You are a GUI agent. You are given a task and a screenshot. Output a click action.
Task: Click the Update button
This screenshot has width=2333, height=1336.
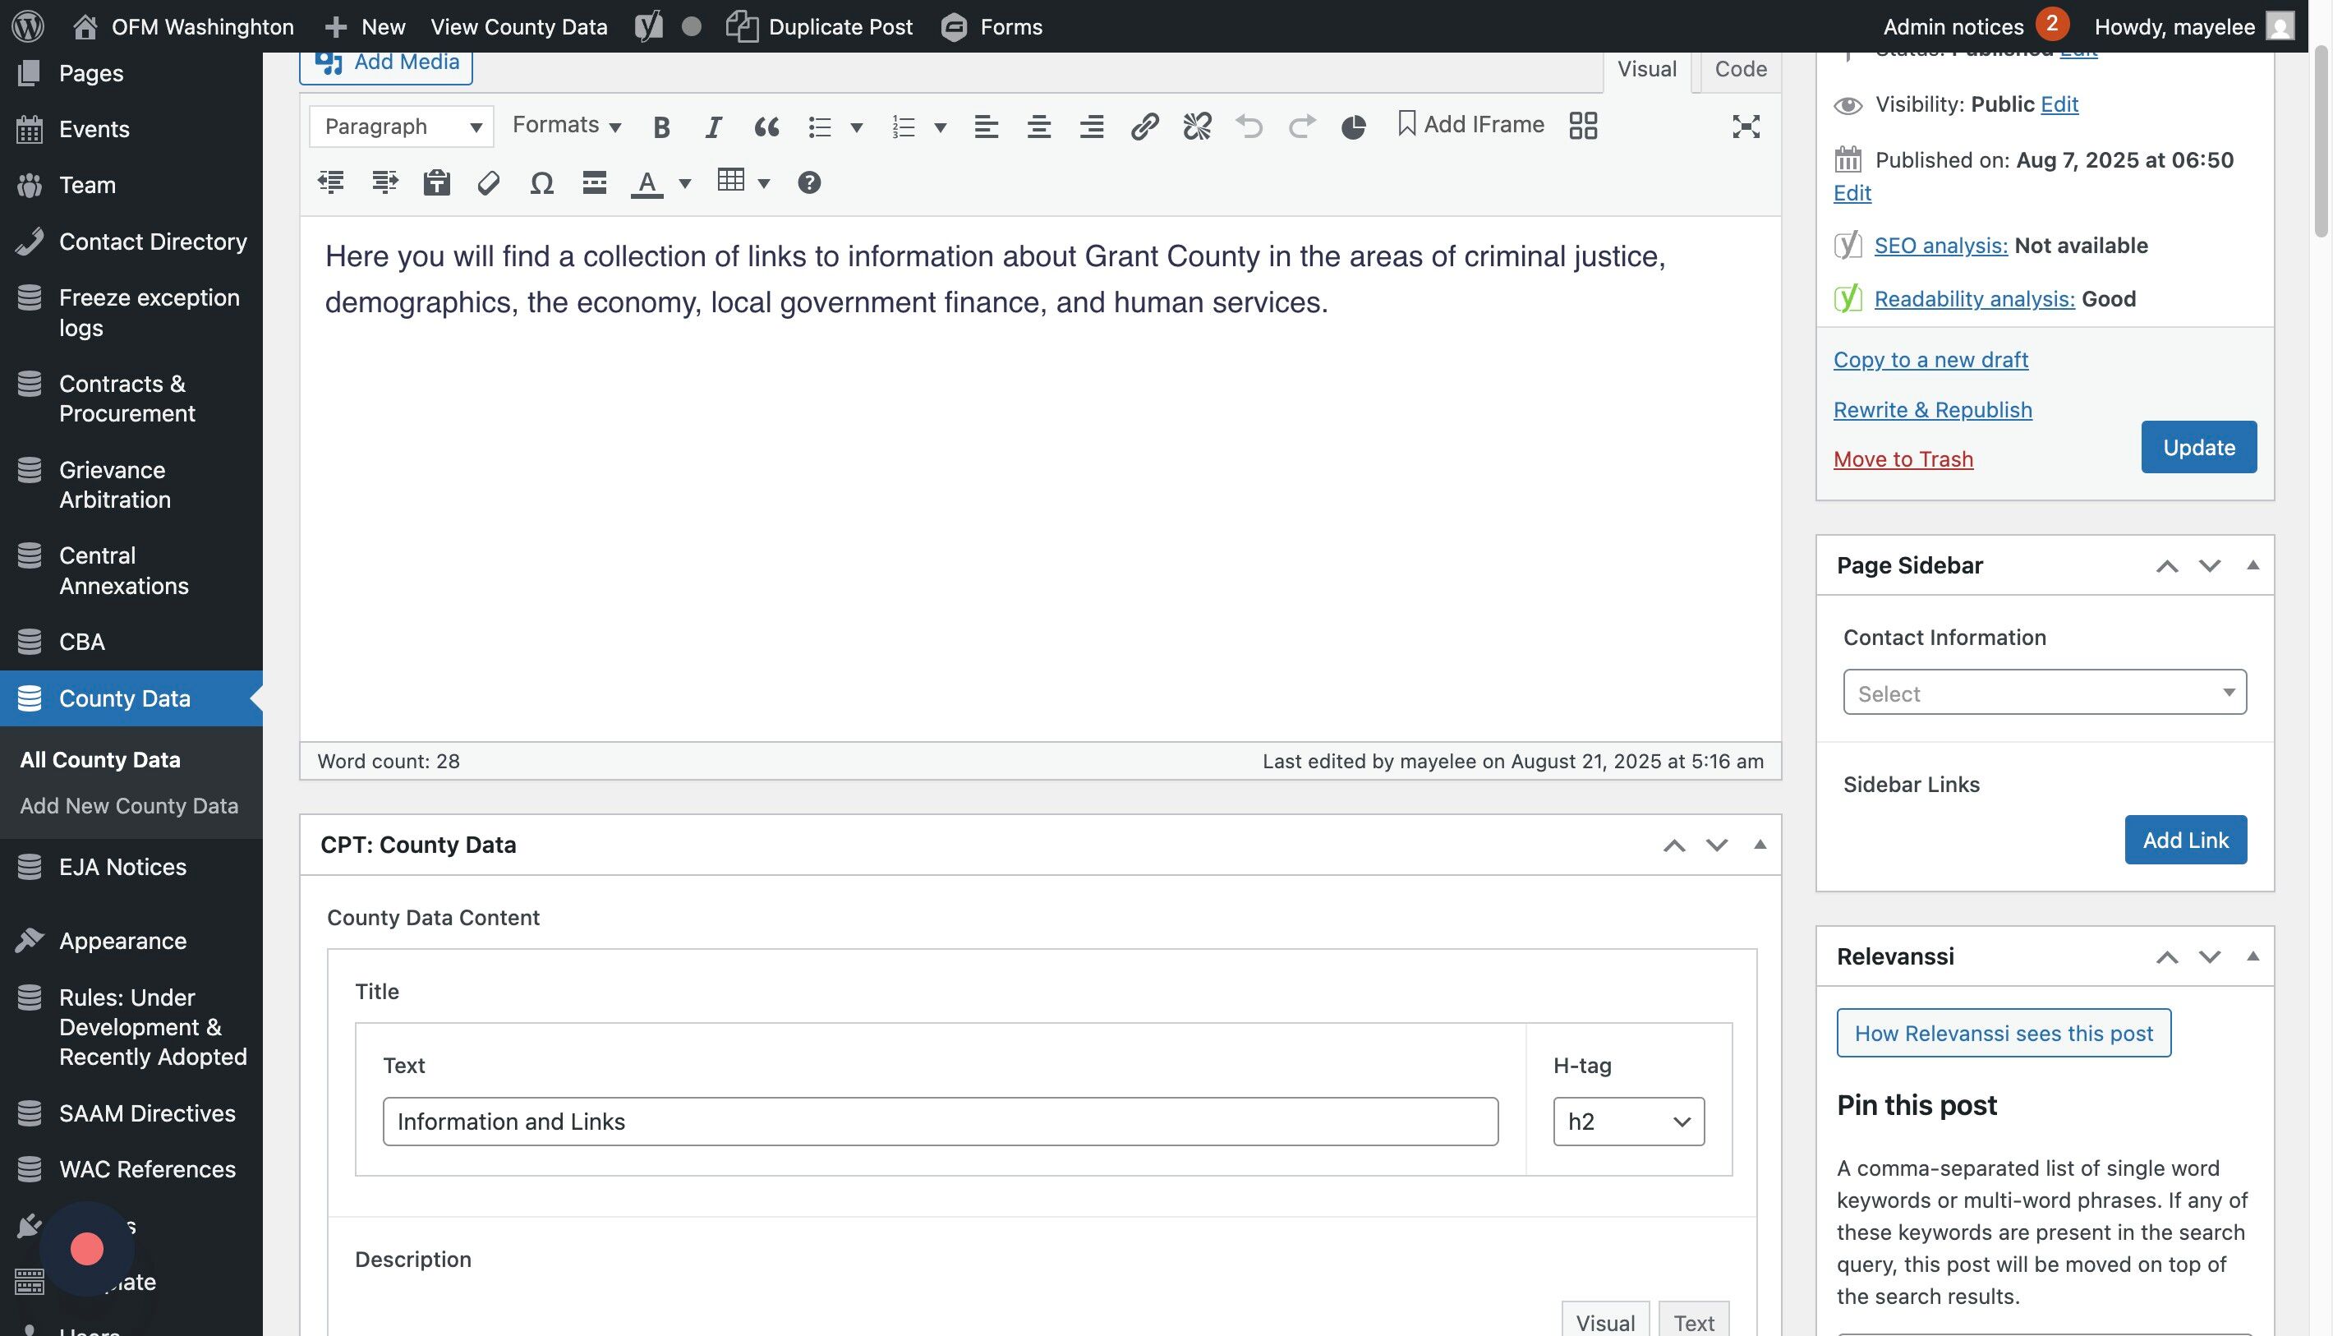click(2198, 448)
